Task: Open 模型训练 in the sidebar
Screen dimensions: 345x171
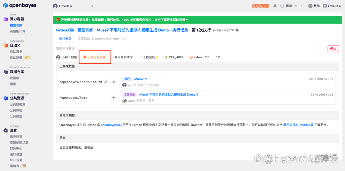Action: [16, 25]
